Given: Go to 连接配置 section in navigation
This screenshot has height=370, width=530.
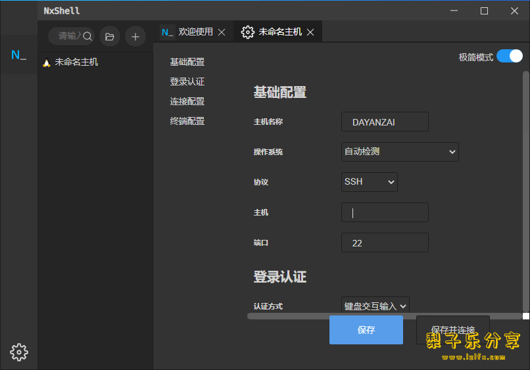Looking at the screenshot, I should click(x=187, y=101).
